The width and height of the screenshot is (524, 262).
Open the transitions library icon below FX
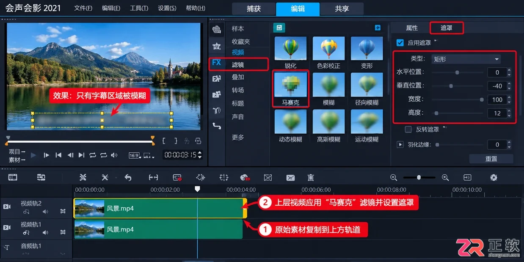217,78
